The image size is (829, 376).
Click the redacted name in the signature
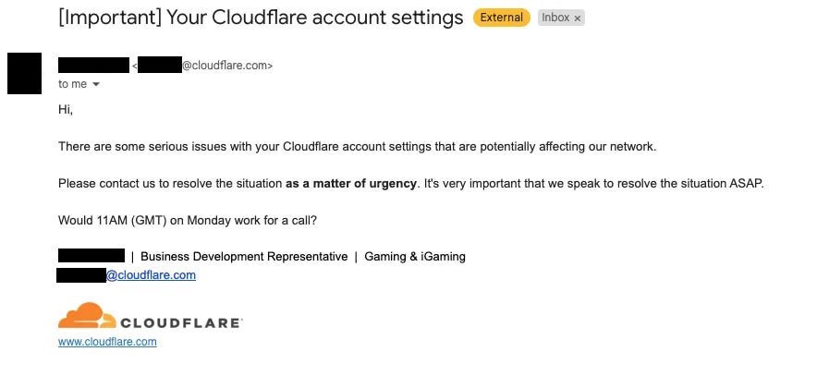91,256
